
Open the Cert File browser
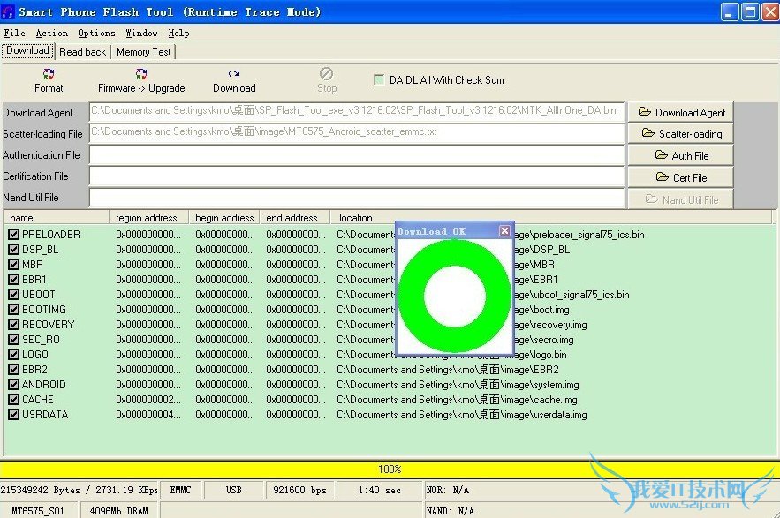pyautogui.click(x=681, y=177)
